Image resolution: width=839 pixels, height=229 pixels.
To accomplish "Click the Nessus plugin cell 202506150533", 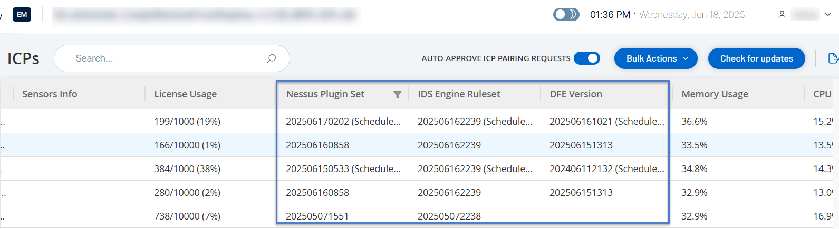I will [343, 169].
